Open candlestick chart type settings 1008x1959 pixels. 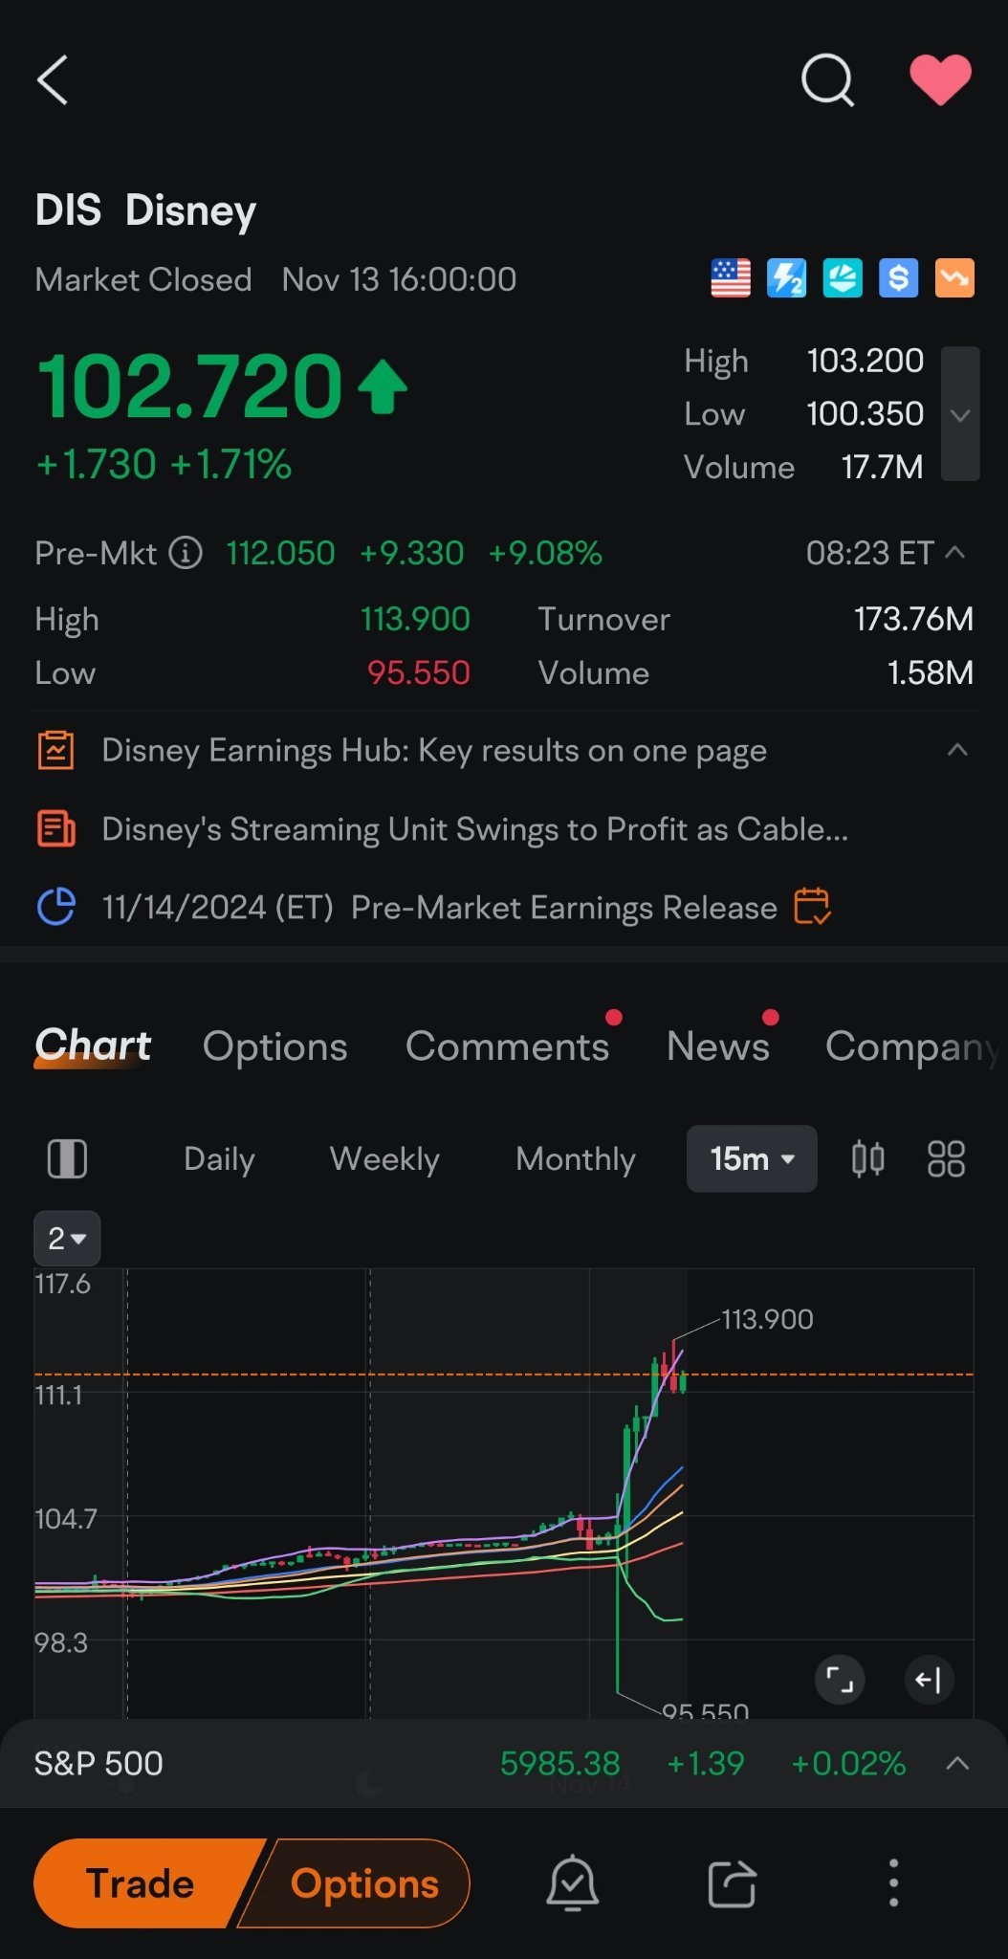(x=867, y=1159)
